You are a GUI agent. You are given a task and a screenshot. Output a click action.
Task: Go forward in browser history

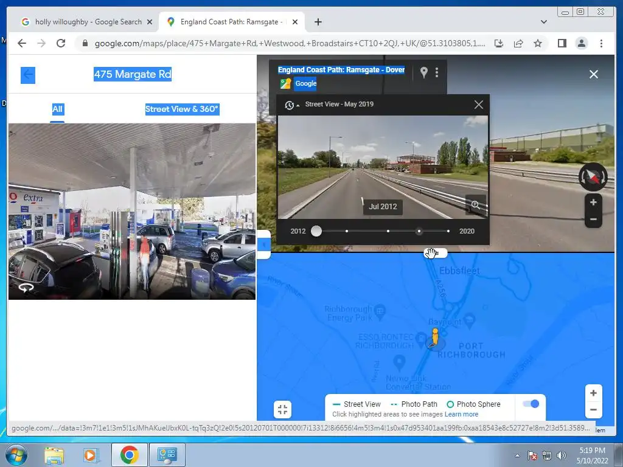point(41,43)
